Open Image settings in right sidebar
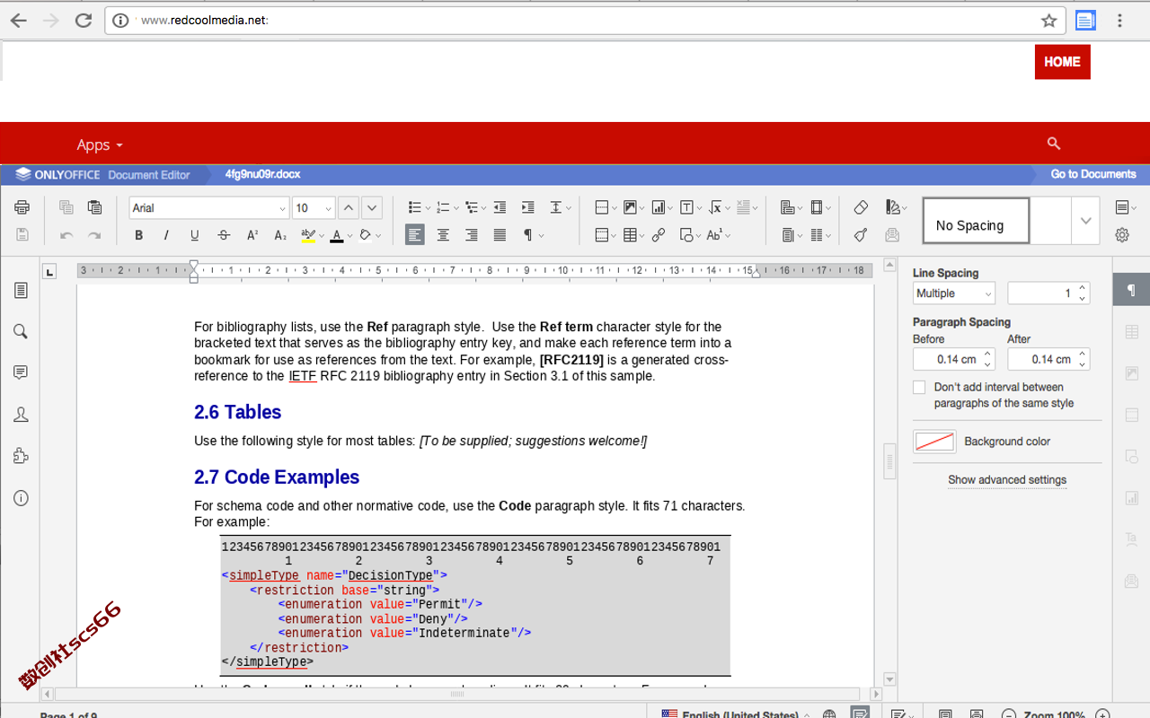Screen dimensions: 1150x718 [x=1131, y=373]
